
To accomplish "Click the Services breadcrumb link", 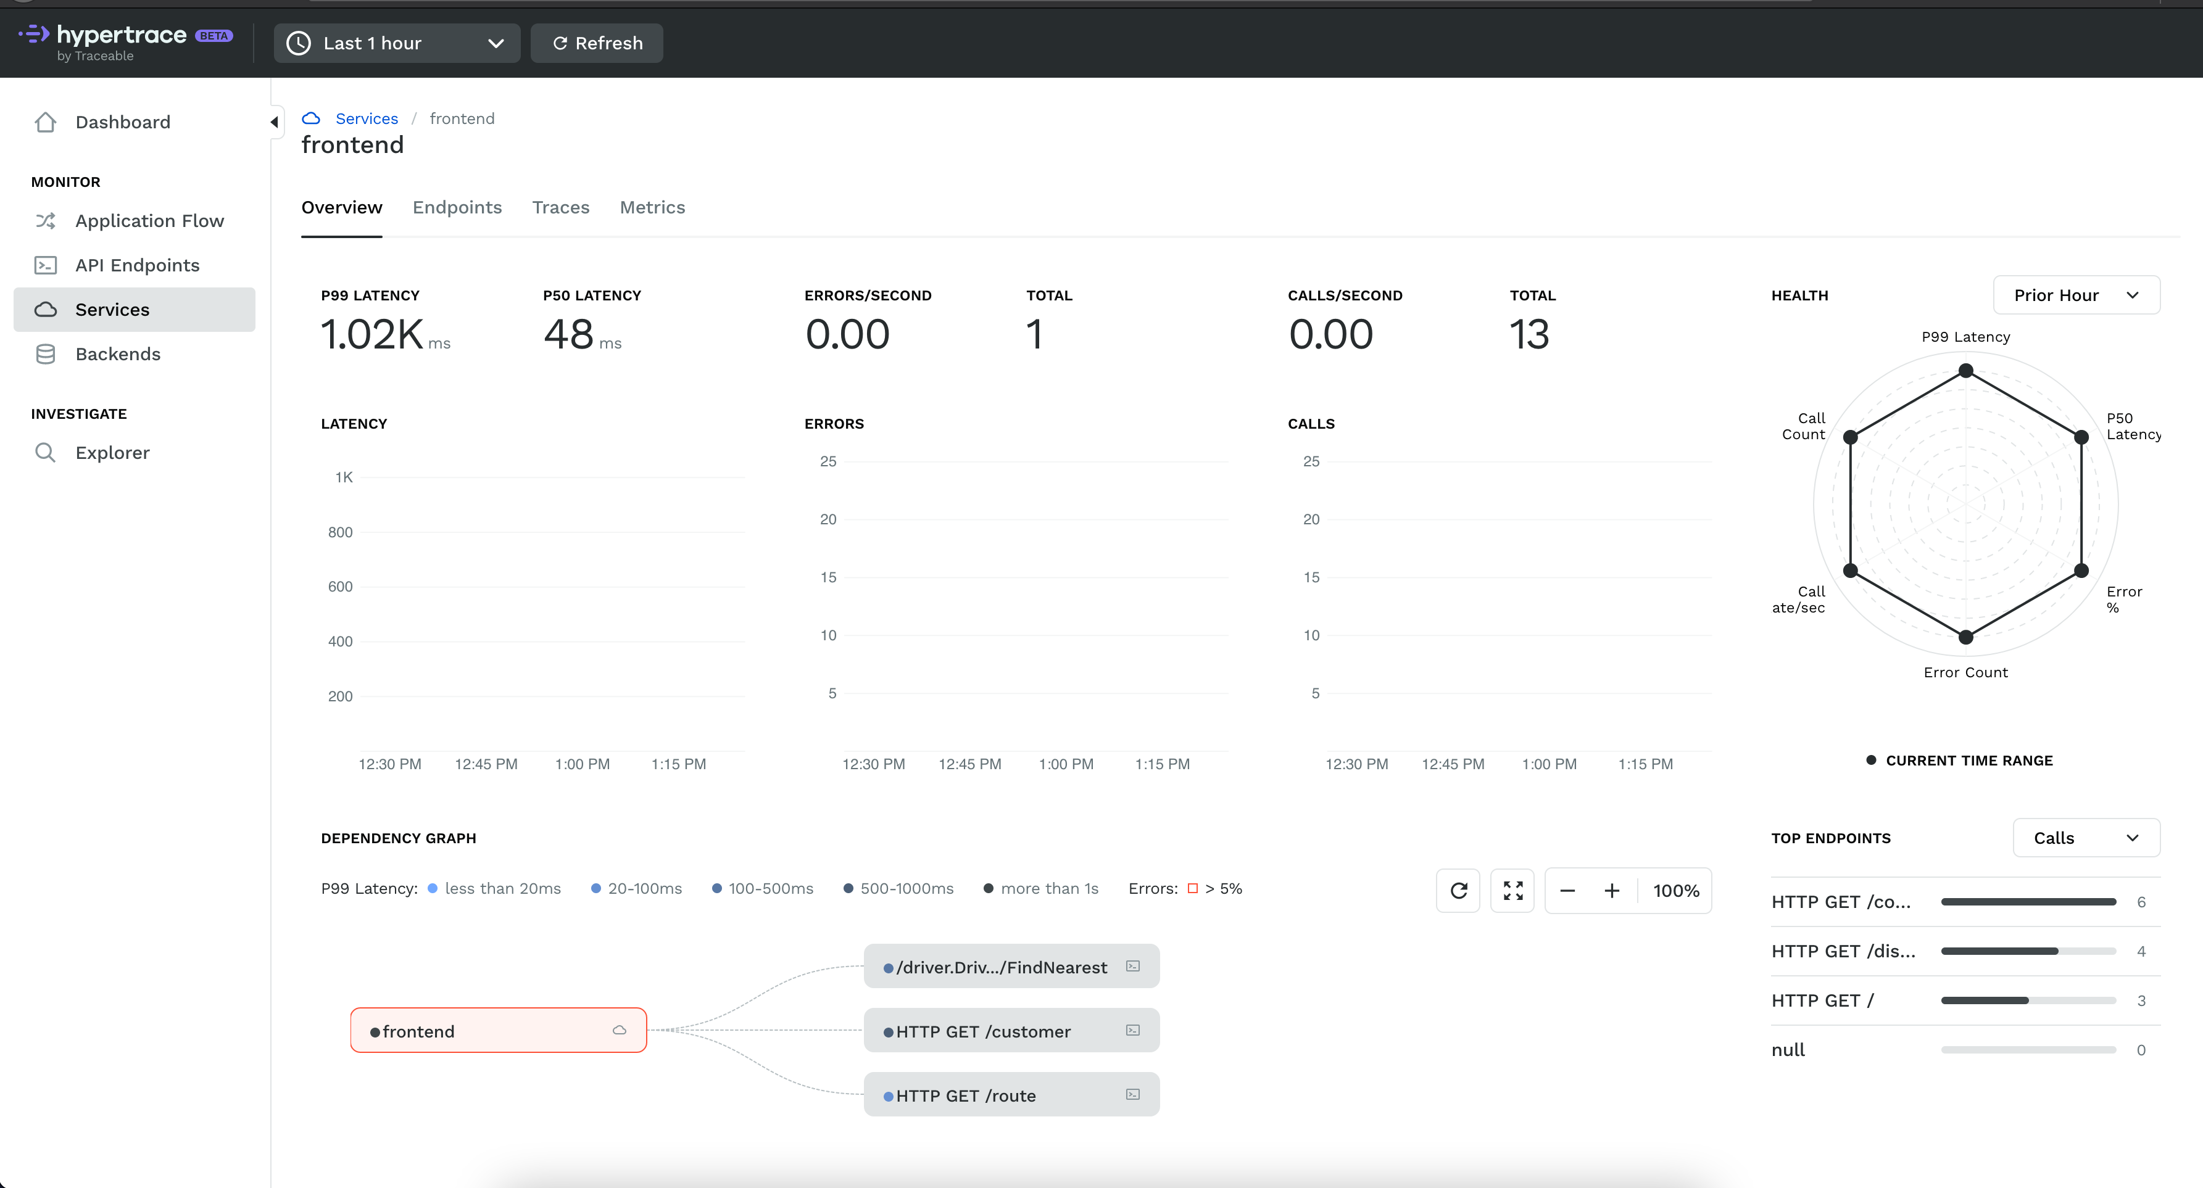I will pyautogui.click(x=366, y=118).
